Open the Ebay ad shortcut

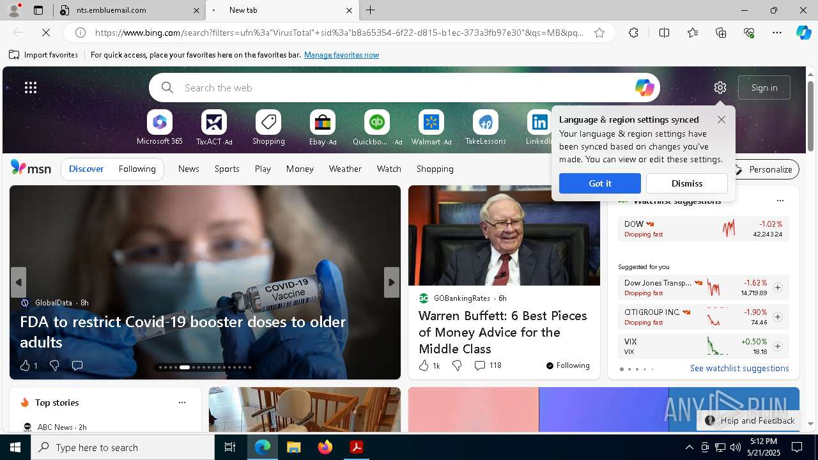click(323, 128)
